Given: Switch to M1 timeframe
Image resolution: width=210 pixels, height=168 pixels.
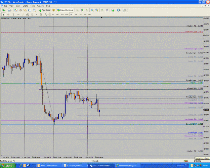Looking at the screenshot, I should point(53,14).
